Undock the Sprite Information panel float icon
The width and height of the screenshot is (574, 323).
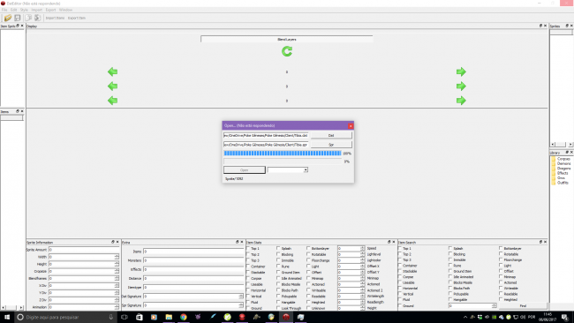pyautogui.click(x=113, y=242)
